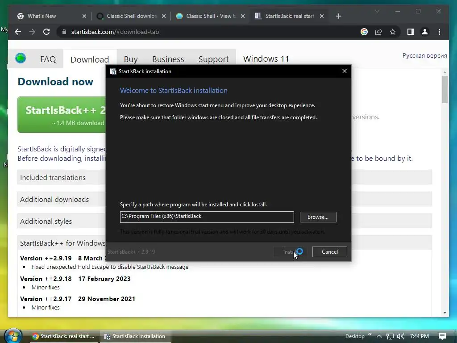Select the Download site tab
Image resolution: width=457 pixels, height=343 pixels.
[90, 59]
